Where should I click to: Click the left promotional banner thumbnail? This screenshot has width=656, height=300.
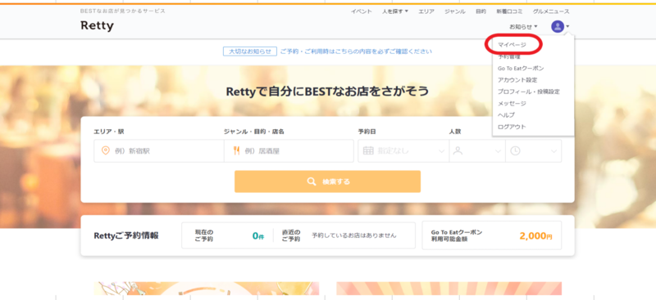[x=207, y=289]
